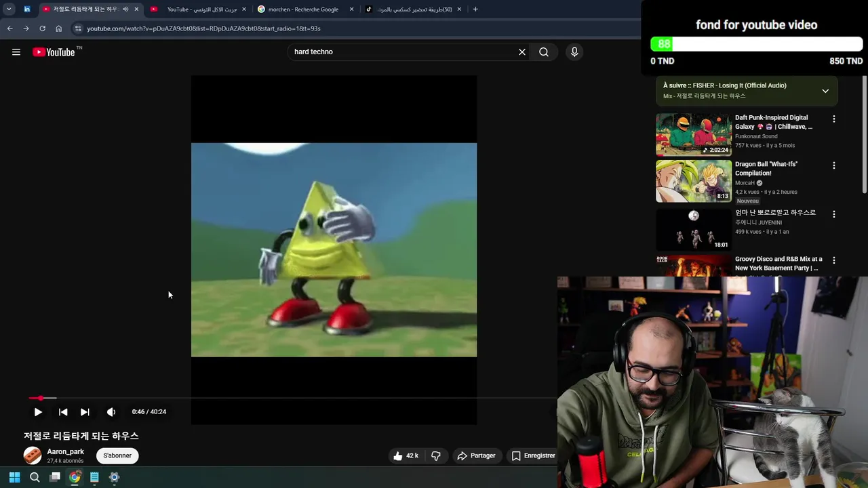Play the paused video

click(x=38, y=411)
